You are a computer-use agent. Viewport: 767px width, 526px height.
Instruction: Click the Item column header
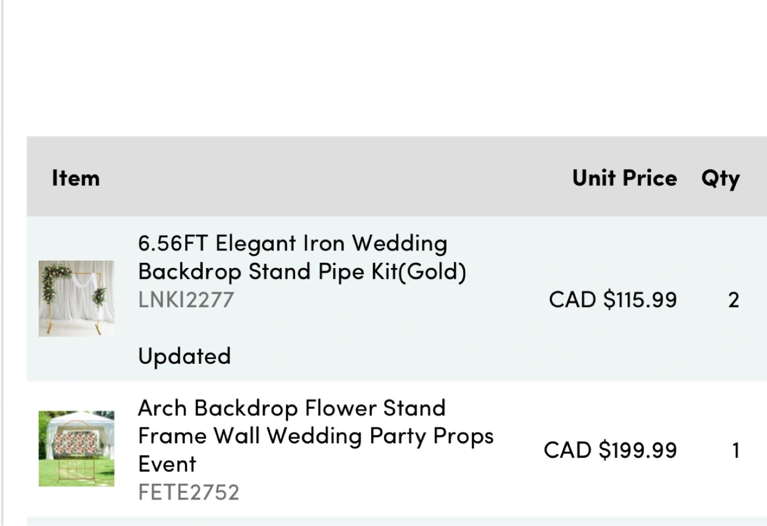(76, 178)
